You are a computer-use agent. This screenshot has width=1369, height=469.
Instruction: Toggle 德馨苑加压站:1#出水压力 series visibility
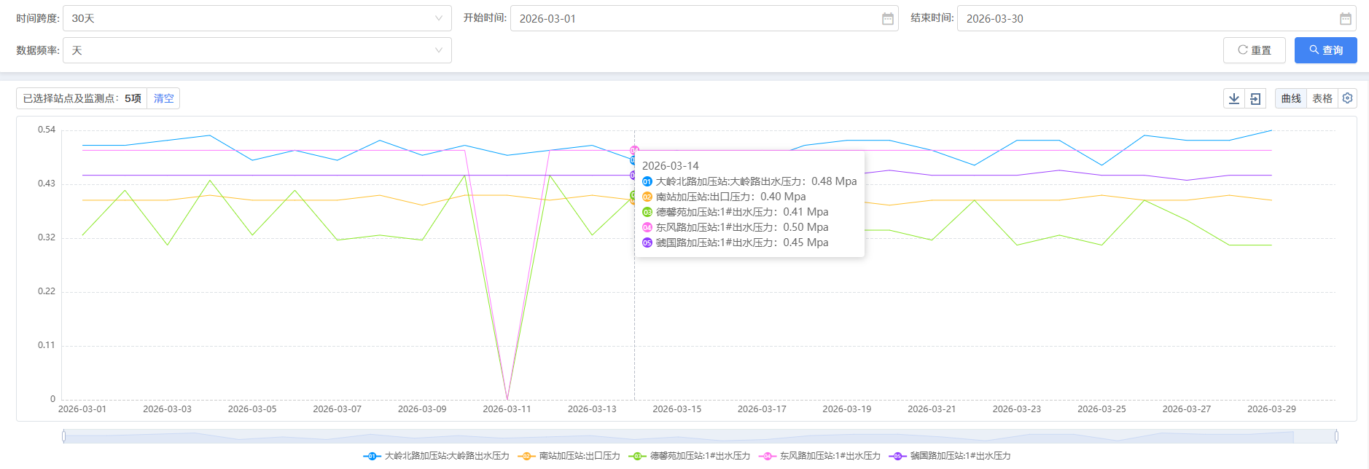(x=700, y=456)
